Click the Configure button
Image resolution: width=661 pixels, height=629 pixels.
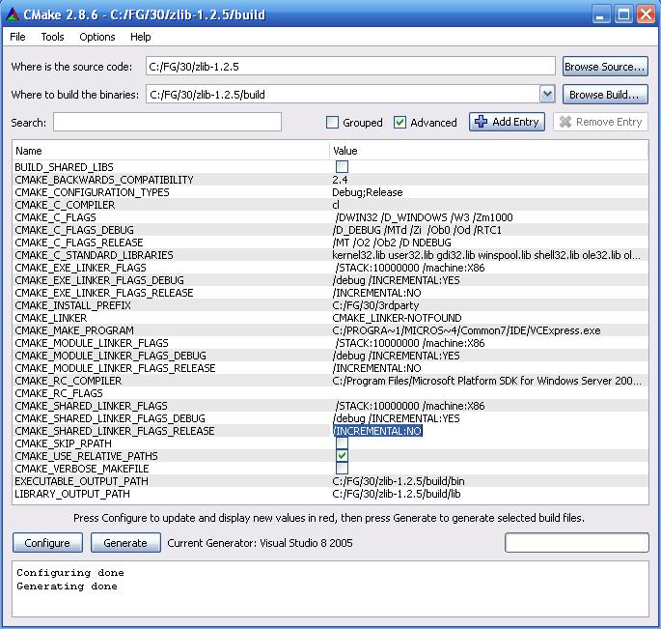pos(47,542)
